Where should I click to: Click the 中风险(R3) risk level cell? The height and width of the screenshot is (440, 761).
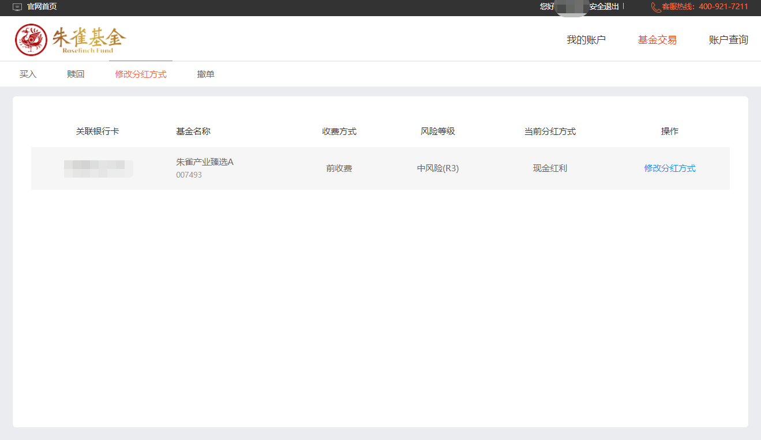[438, 168]
